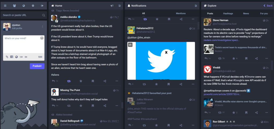
Task: Click the search magnifier icon
Action: point(44,15)
